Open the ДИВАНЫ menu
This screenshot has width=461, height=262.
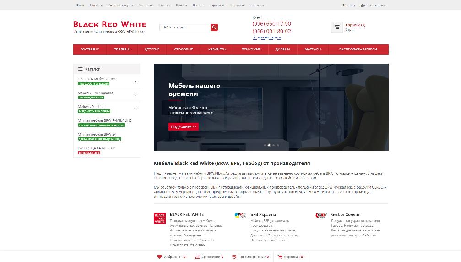tap(283, 49)
